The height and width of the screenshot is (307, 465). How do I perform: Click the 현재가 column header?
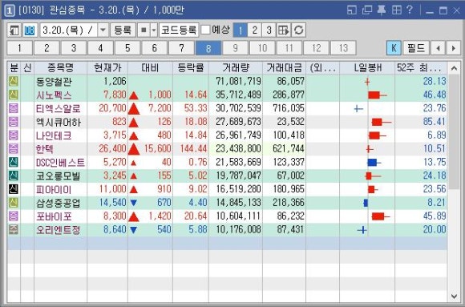click(x=107, y=68)
